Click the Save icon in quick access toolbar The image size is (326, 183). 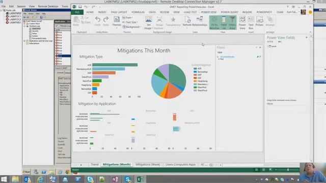click(x=80, y=7)
